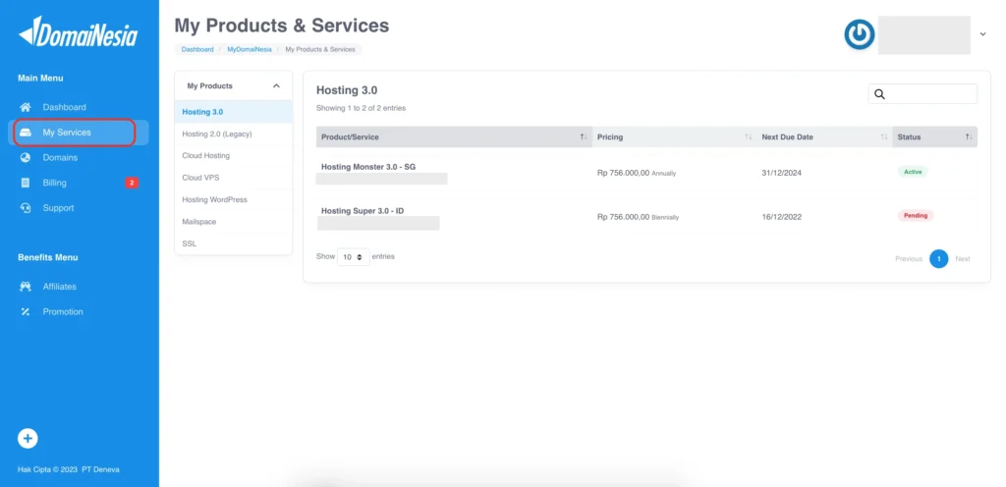Viewport: 1006px width, 487px height.
Task: Click the 16/12/2022 due date cell
Action: click(x=781, y=217)
